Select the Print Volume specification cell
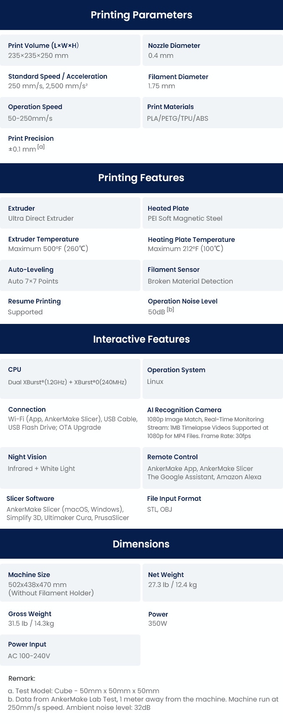Image resolution: width=283 pixels, height=724 pixels. coord(70,50)
